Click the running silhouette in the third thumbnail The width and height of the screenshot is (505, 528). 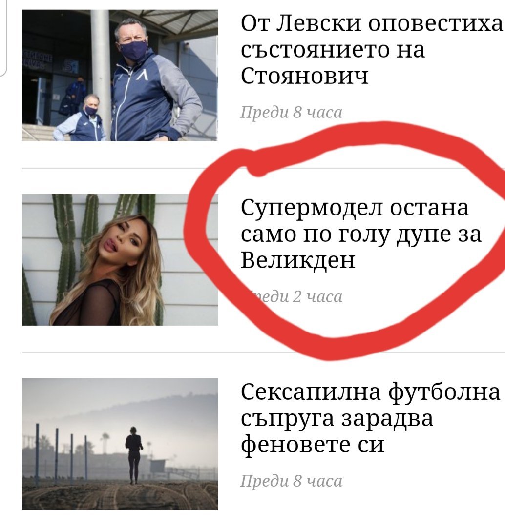point(134,454)
